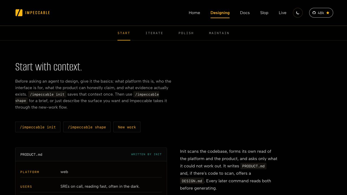Click the Impeccable slash logo icon
Viewport: 347px width, 195px height.
click(19, 13)
